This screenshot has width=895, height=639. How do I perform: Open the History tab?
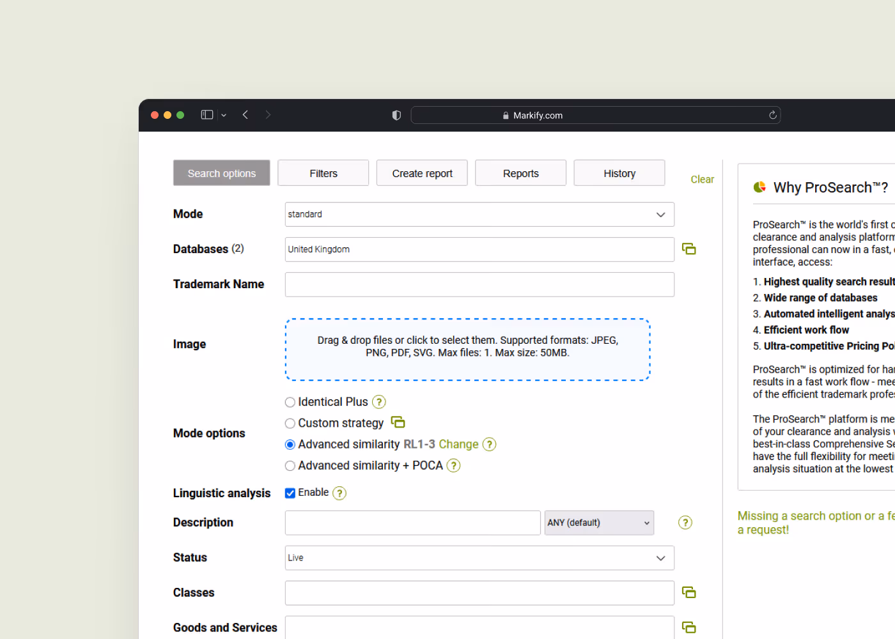[619, 173]
